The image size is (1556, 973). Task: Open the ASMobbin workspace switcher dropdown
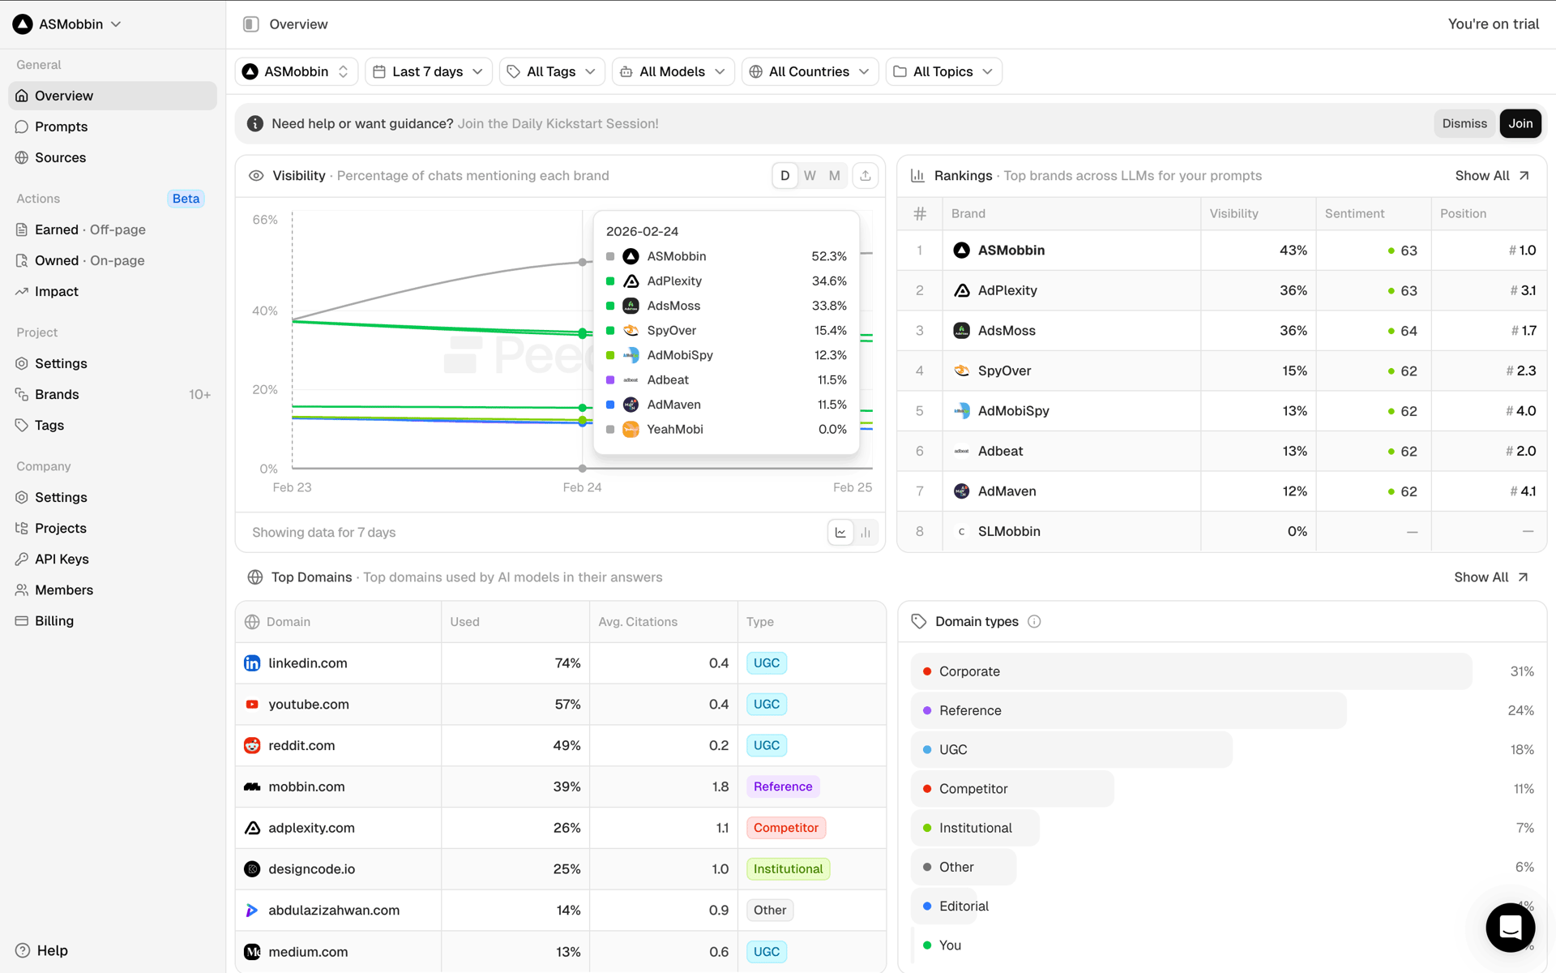(x=67, y=24)
